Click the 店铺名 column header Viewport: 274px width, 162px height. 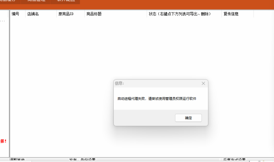click(x=33, y=14)
